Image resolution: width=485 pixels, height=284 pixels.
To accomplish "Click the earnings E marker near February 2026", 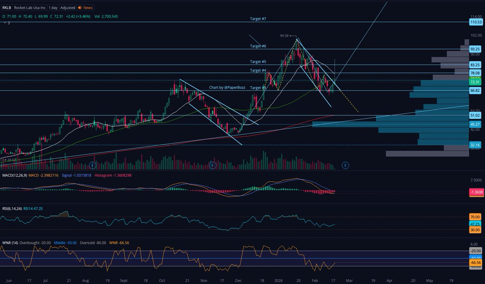I will click(346, 165).
